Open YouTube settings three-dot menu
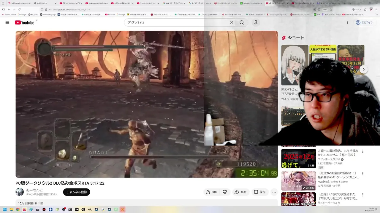 point(348,22)
